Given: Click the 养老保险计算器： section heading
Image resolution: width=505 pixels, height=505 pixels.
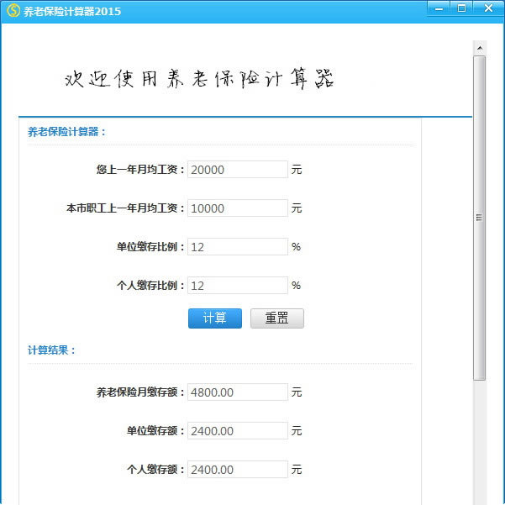Looking at the screenshot, I should pos(67,132).
